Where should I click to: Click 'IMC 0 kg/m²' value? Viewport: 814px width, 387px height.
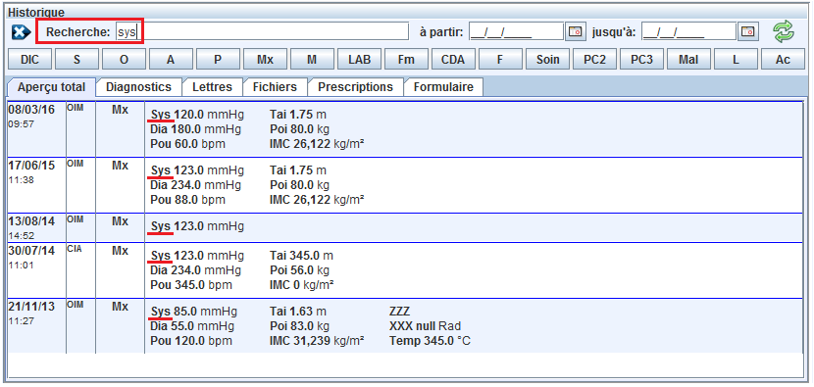click(x=302, y=285)
